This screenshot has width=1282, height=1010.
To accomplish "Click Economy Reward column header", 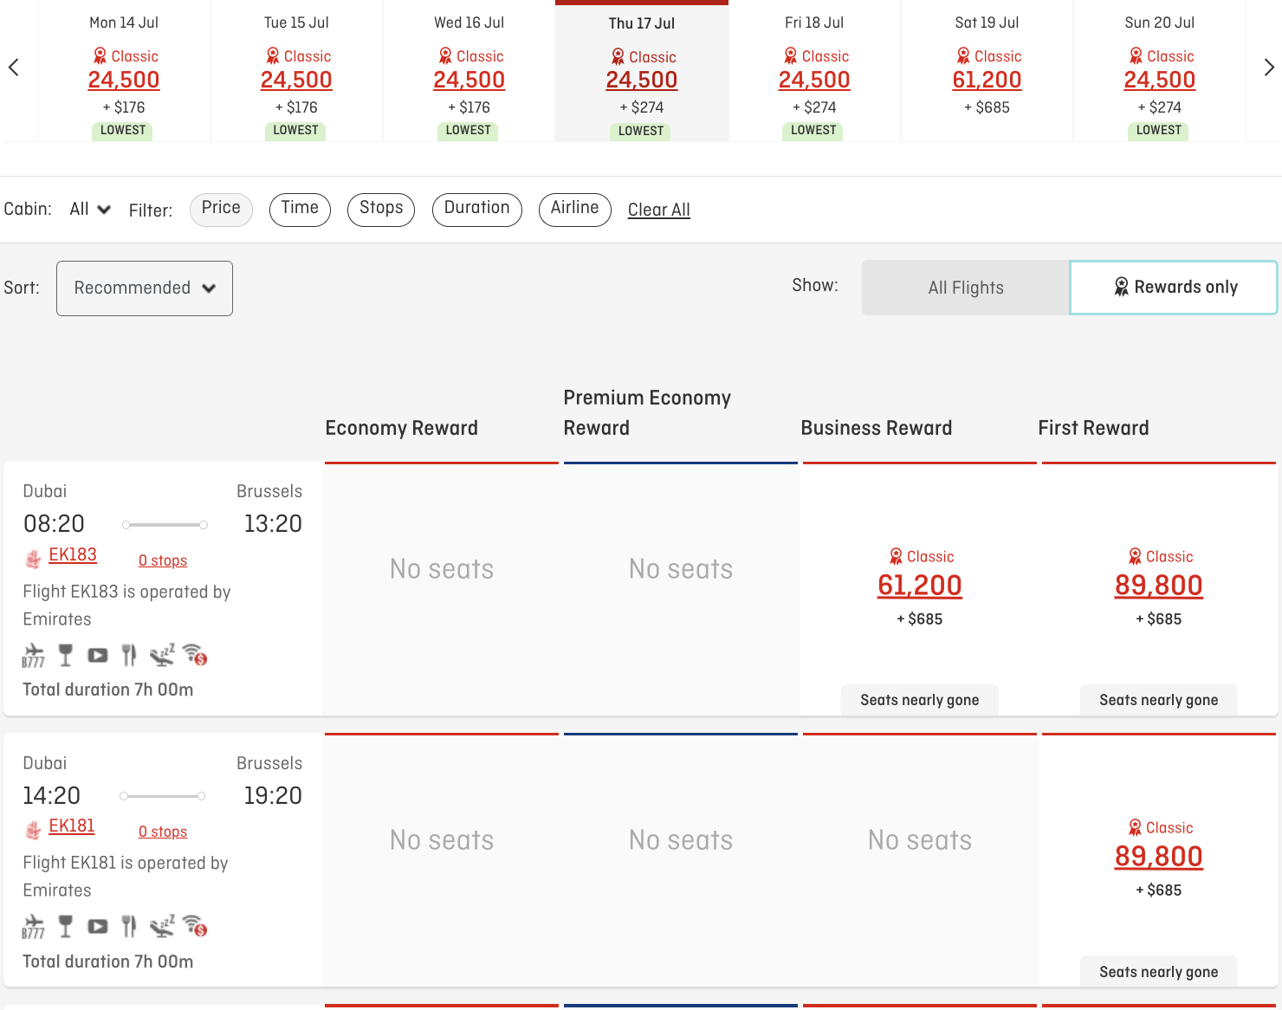I will [x=401, y=428].
